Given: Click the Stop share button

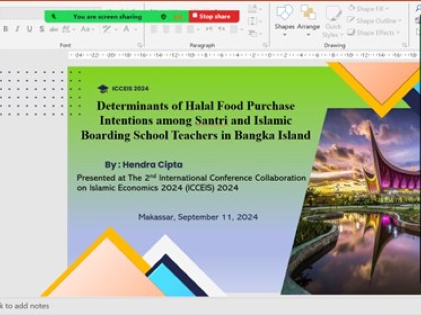Looking at the screenshot, I should 214,17.
